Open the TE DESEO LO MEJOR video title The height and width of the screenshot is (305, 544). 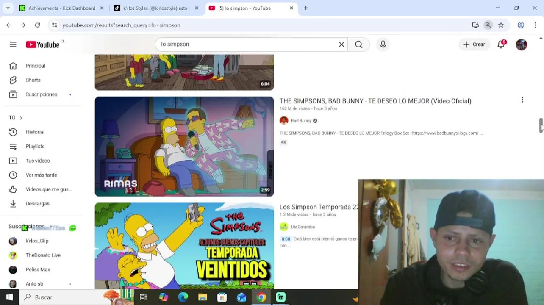(x=375, y=101)
